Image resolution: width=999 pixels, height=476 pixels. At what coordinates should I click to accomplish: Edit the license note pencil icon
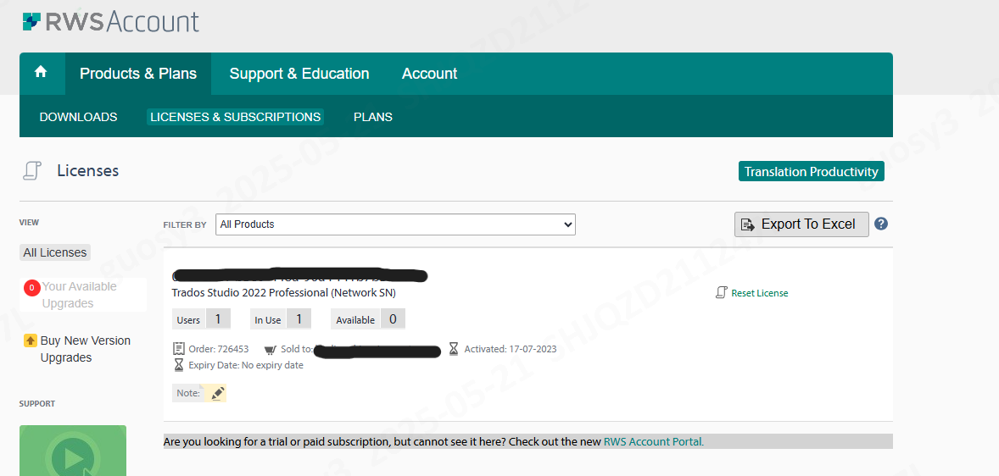[217, 393]
